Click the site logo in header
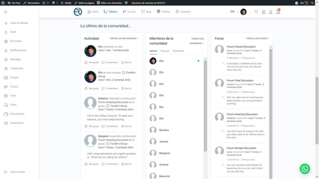 click(x=78, y=11)
